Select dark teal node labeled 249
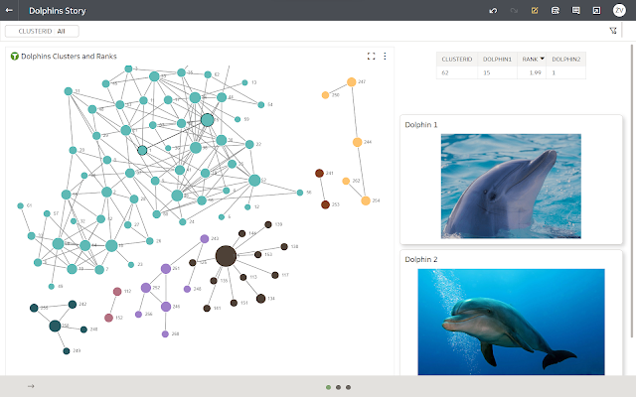The image size is (636, 397). point(67,350)
